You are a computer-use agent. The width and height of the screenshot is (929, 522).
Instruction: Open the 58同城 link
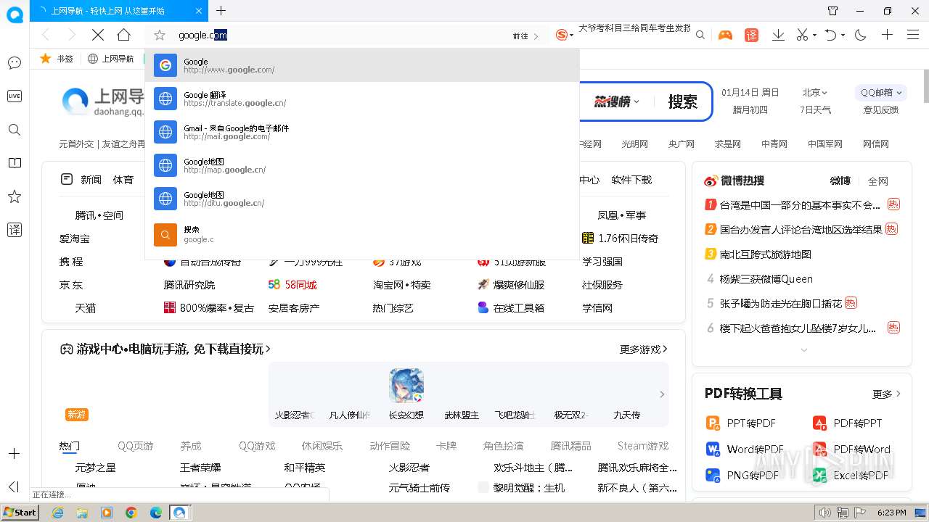click(x=292, y=285)
